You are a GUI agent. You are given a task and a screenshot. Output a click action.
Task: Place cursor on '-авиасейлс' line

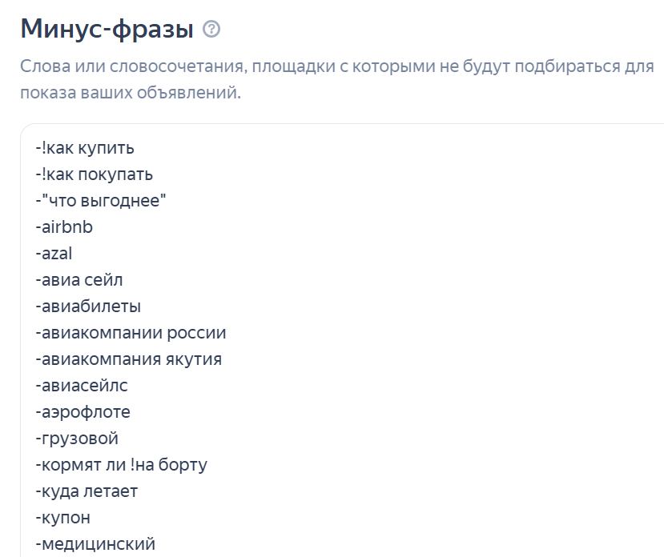[x=81, y=386]
